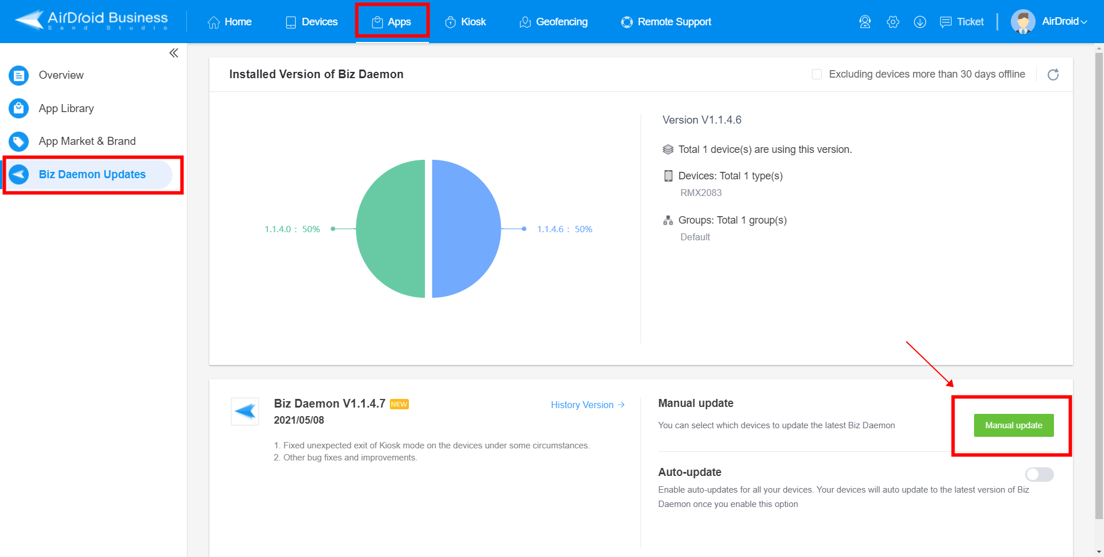
Task: Click the AirDroid Business logo
Action: pos(92,21)
